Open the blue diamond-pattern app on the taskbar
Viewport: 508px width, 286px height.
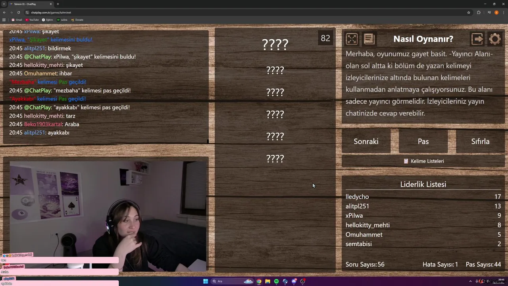tap(285, 281)
